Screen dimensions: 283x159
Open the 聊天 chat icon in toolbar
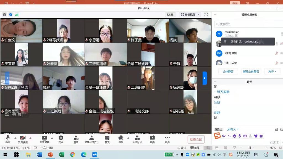107,139
